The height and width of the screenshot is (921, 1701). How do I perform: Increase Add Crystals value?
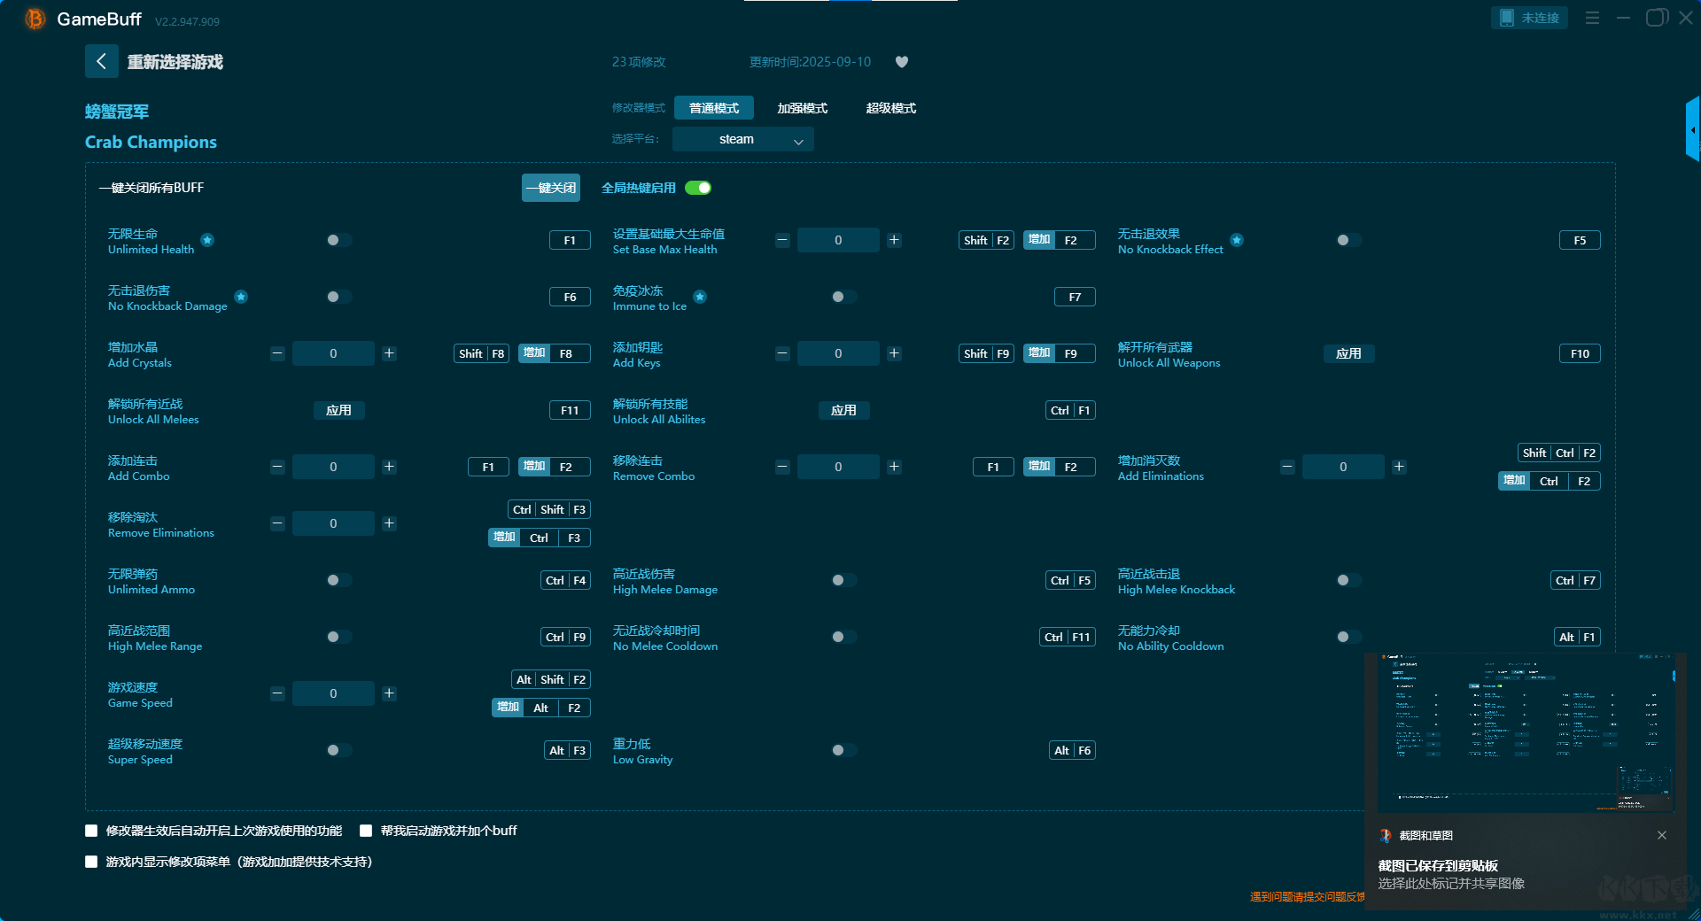[x=389, y=353]
